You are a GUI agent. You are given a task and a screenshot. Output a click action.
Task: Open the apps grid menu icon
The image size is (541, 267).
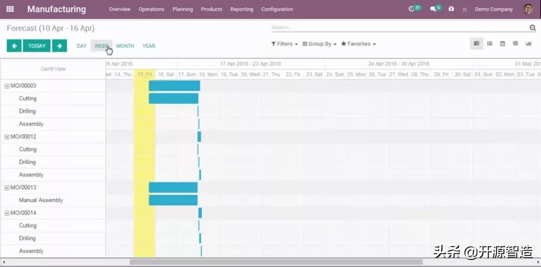10,10
